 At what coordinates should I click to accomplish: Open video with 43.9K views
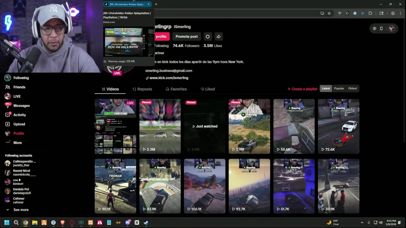pyautogui.click(x=160, y=186)
